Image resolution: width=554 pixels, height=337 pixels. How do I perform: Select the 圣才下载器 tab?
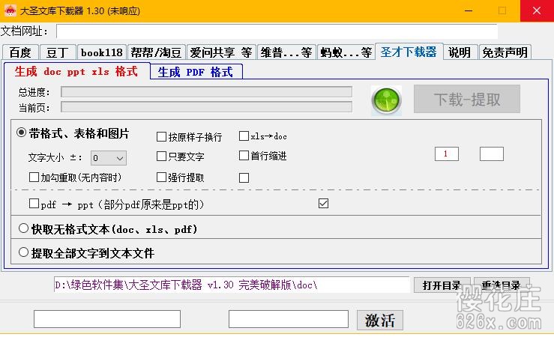[409, 52]
